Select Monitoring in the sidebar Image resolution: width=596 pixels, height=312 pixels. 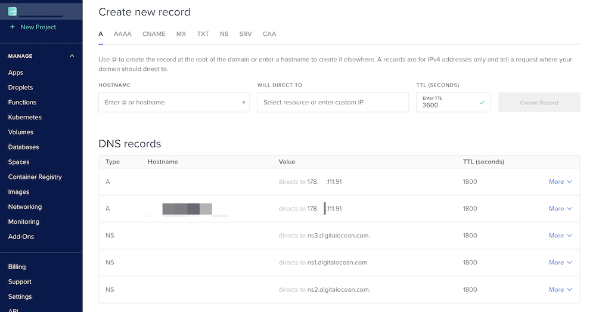point(24,221)
